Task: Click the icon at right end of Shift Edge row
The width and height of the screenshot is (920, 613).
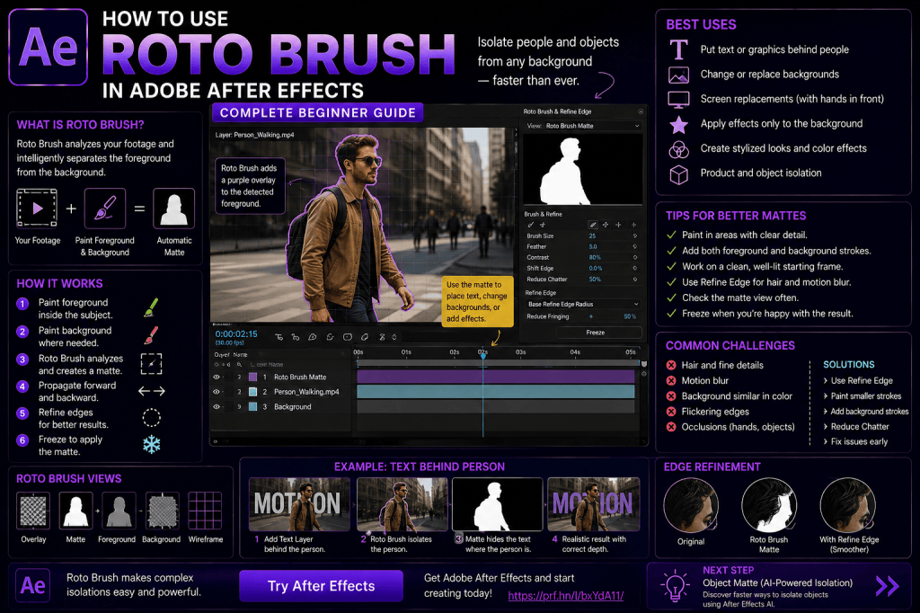Action: 635,269
